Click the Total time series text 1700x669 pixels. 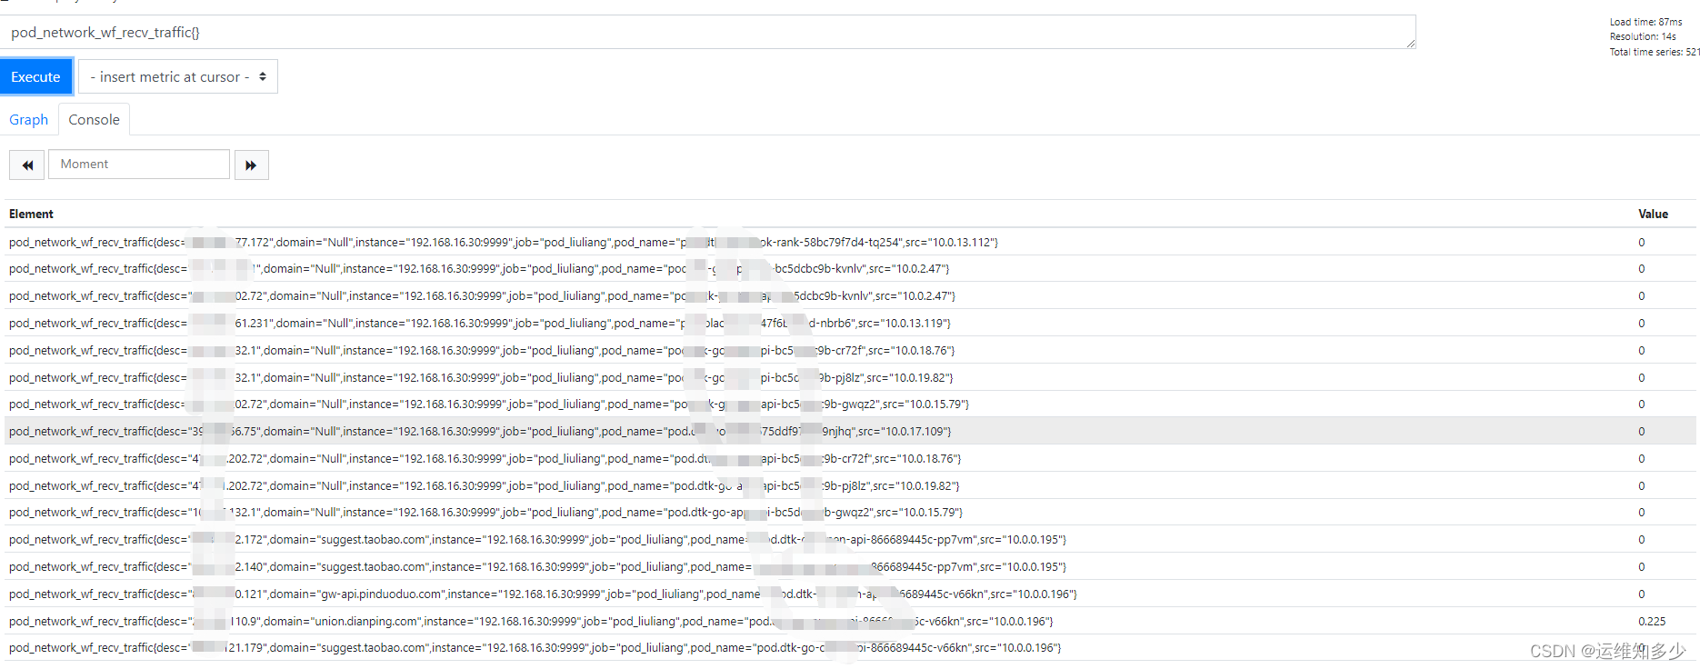click(1655, 52)
